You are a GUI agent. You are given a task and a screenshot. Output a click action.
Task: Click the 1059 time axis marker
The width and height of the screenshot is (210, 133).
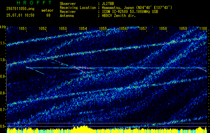click(x=183, y=28)
